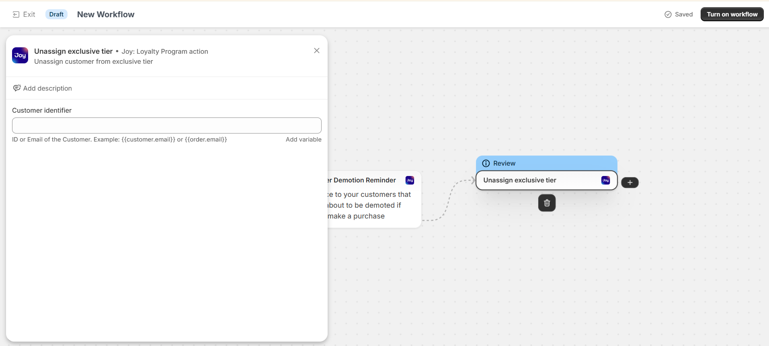Image resolution: width=769 pixels, height=346 pixels.
Task: Open the Review banner above the node
Action: tap(546, 163)
